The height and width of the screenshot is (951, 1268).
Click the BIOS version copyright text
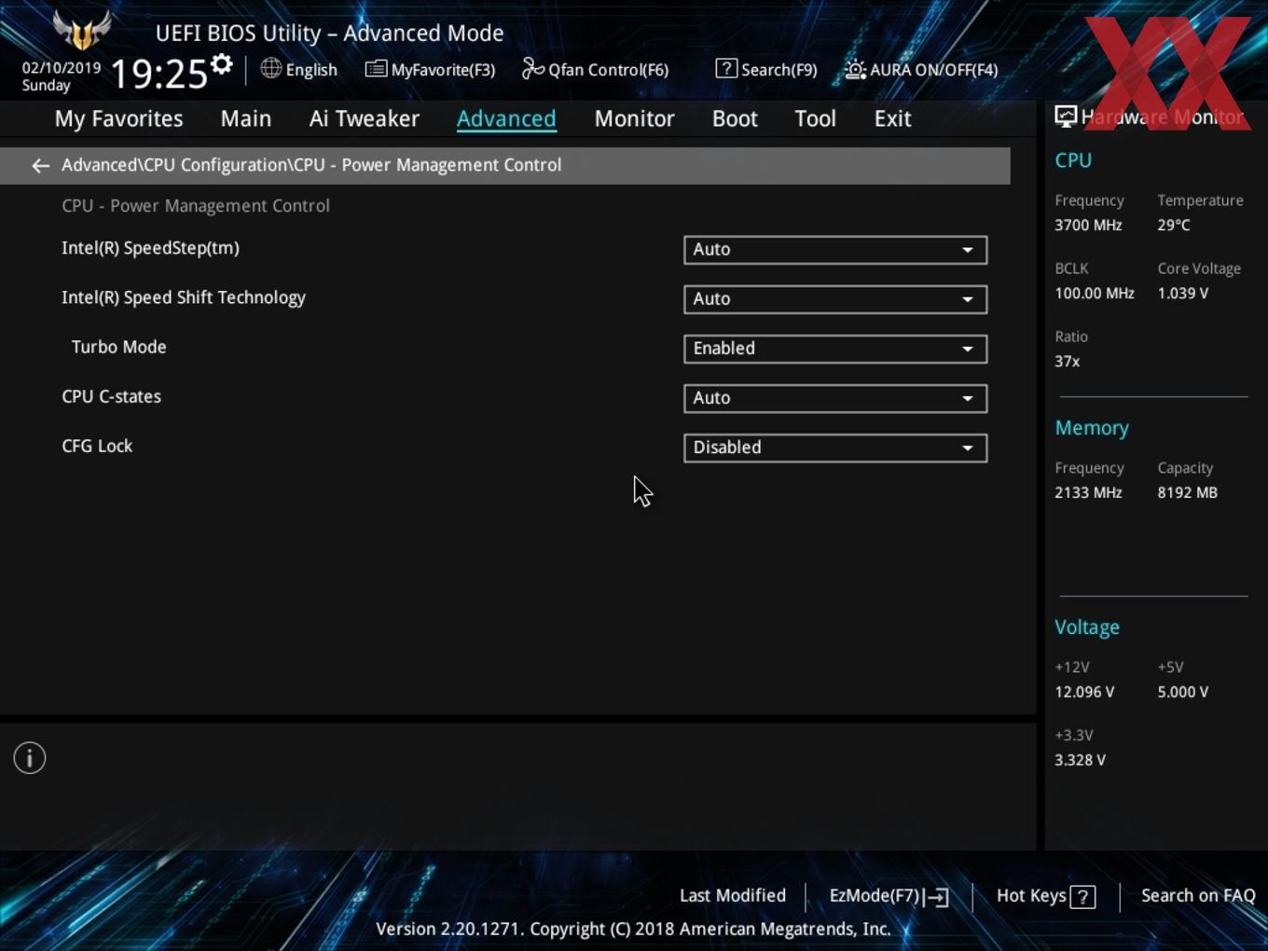[x=633, y=929]
